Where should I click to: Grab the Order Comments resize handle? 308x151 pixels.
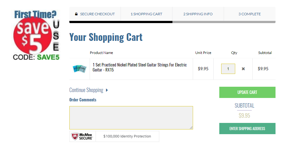pyautogui.click(x=191, y=128)
